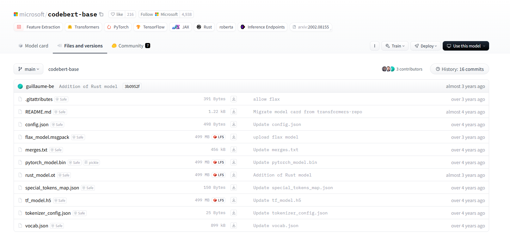The width and height of the screenshot is (510, 247).
Task: Open the tokenizer_config.json file
Action: coord(48,213)
